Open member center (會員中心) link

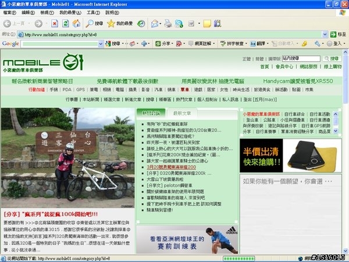coord(284,66)
